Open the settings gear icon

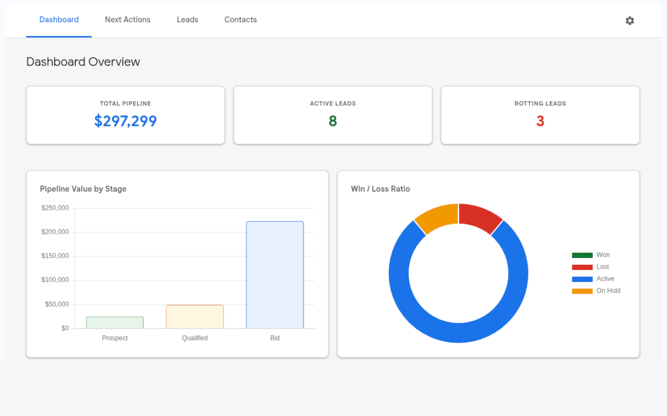coord(630,21)
